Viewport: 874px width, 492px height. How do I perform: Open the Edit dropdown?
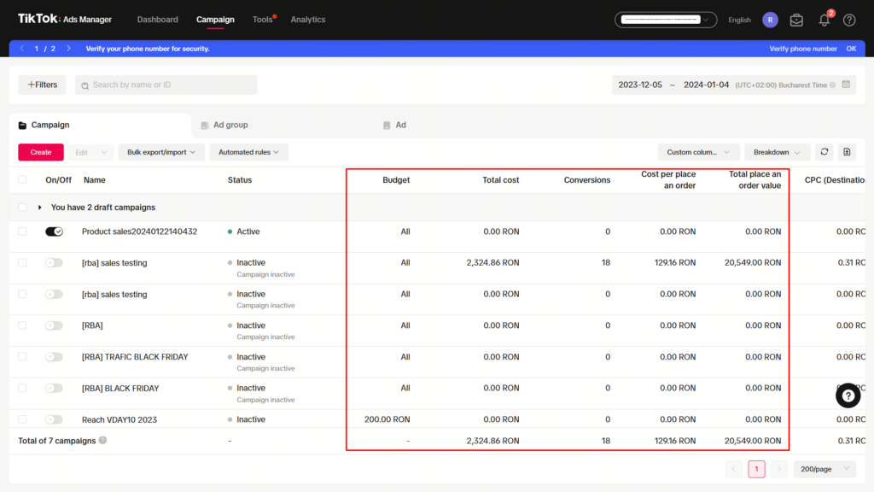[x=90, y=152]
